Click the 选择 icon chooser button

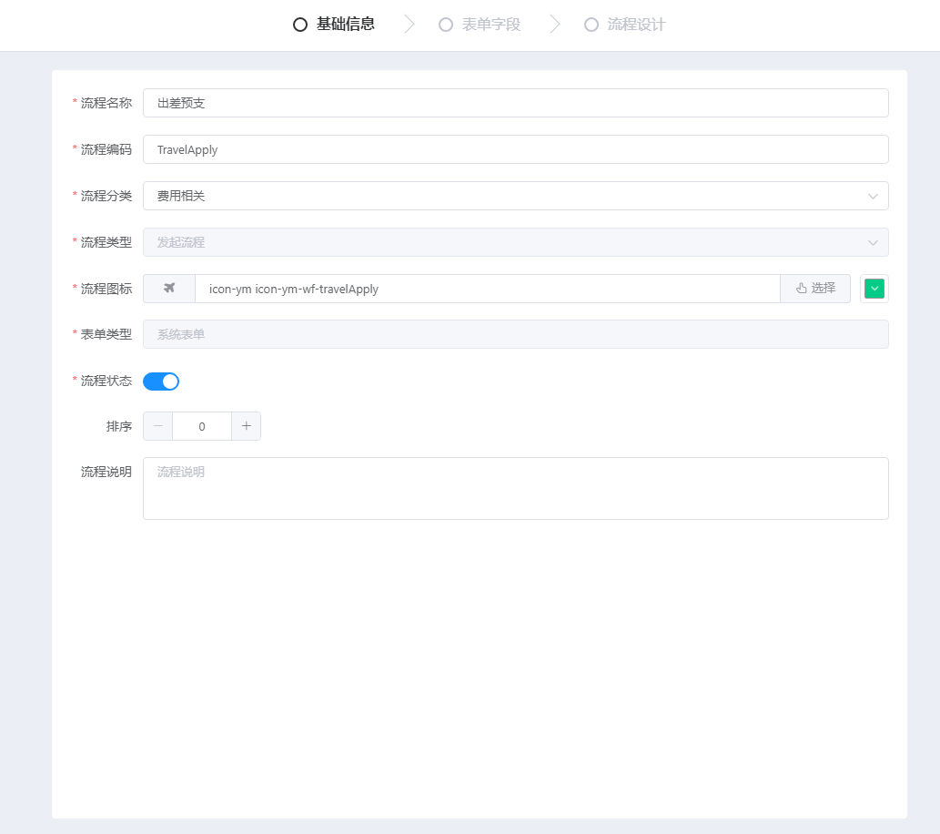[x=815, y=289]
